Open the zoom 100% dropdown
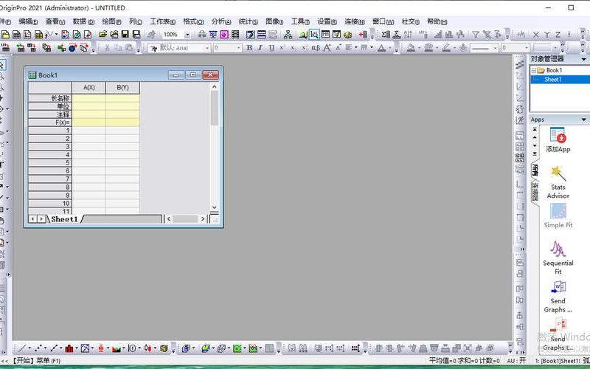This screenshot has height=369, width=590. [187, 35]
